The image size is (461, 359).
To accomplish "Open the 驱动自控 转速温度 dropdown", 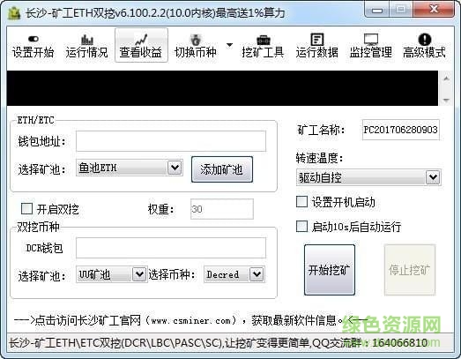I will (368, 177).
